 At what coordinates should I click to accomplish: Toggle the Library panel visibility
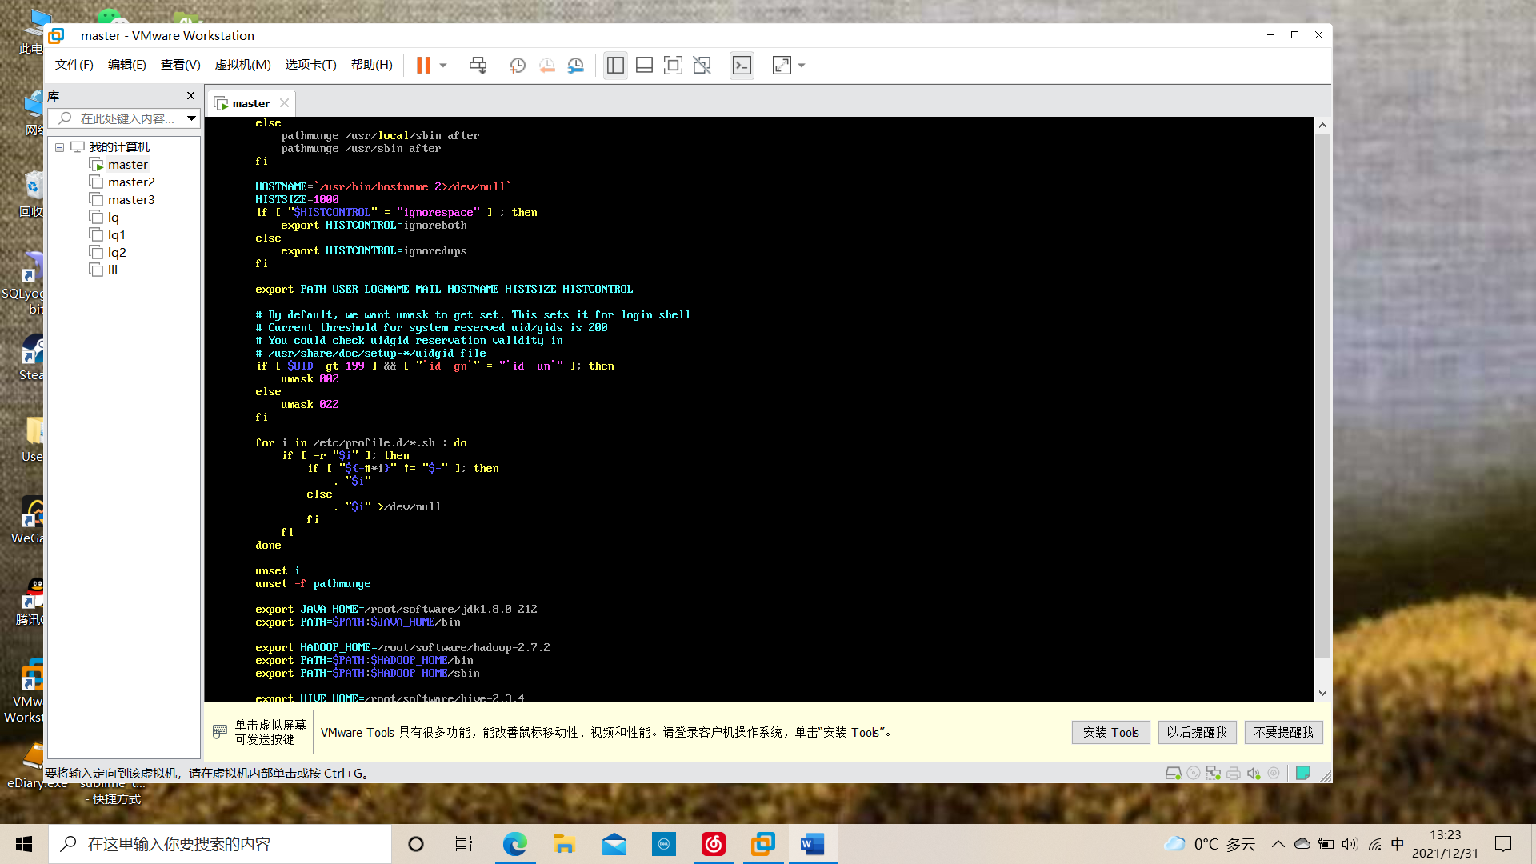tap(615, 65)
